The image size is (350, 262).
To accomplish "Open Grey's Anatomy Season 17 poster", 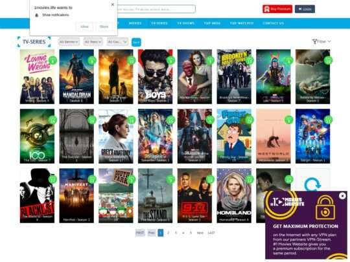I will (116, 136).
